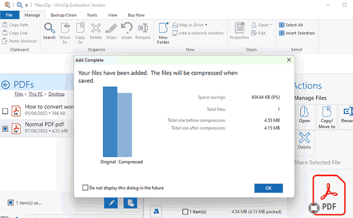Click the Share Selected File heading
Viewport: 353px width, 218px height.
click(x=317, y=163)
